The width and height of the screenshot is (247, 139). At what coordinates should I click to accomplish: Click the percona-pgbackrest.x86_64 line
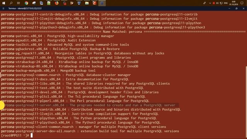tap(60, 49)
